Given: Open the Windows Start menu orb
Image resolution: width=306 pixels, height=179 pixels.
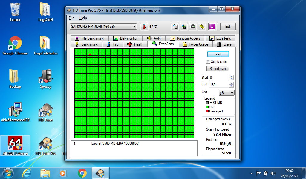Looking at the screenshot, I should click(8, 173).
